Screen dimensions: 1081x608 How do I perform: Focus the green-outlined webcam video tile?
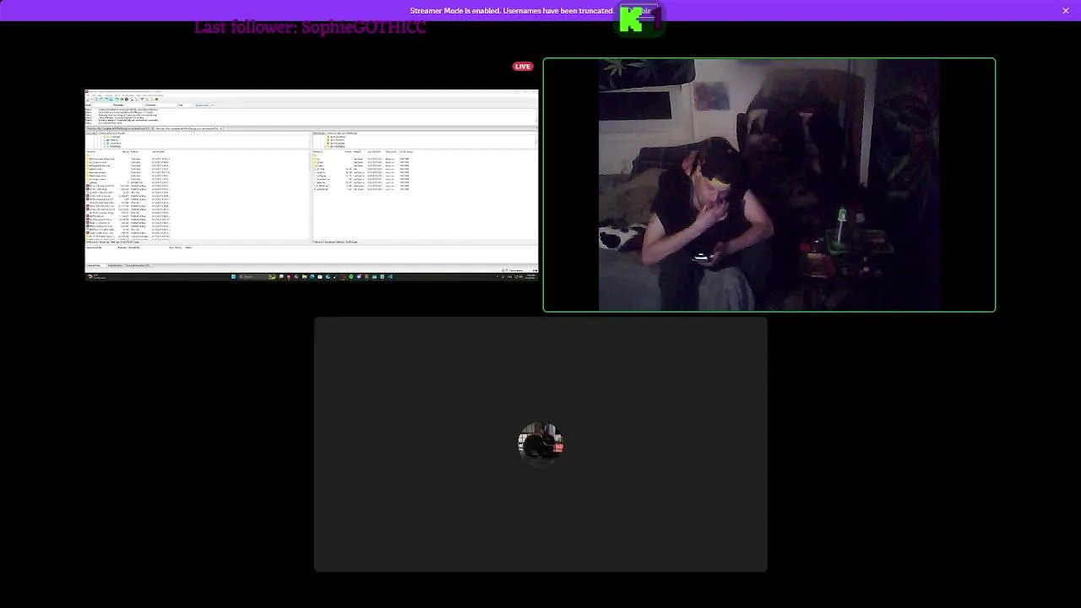tap(769, 185)
